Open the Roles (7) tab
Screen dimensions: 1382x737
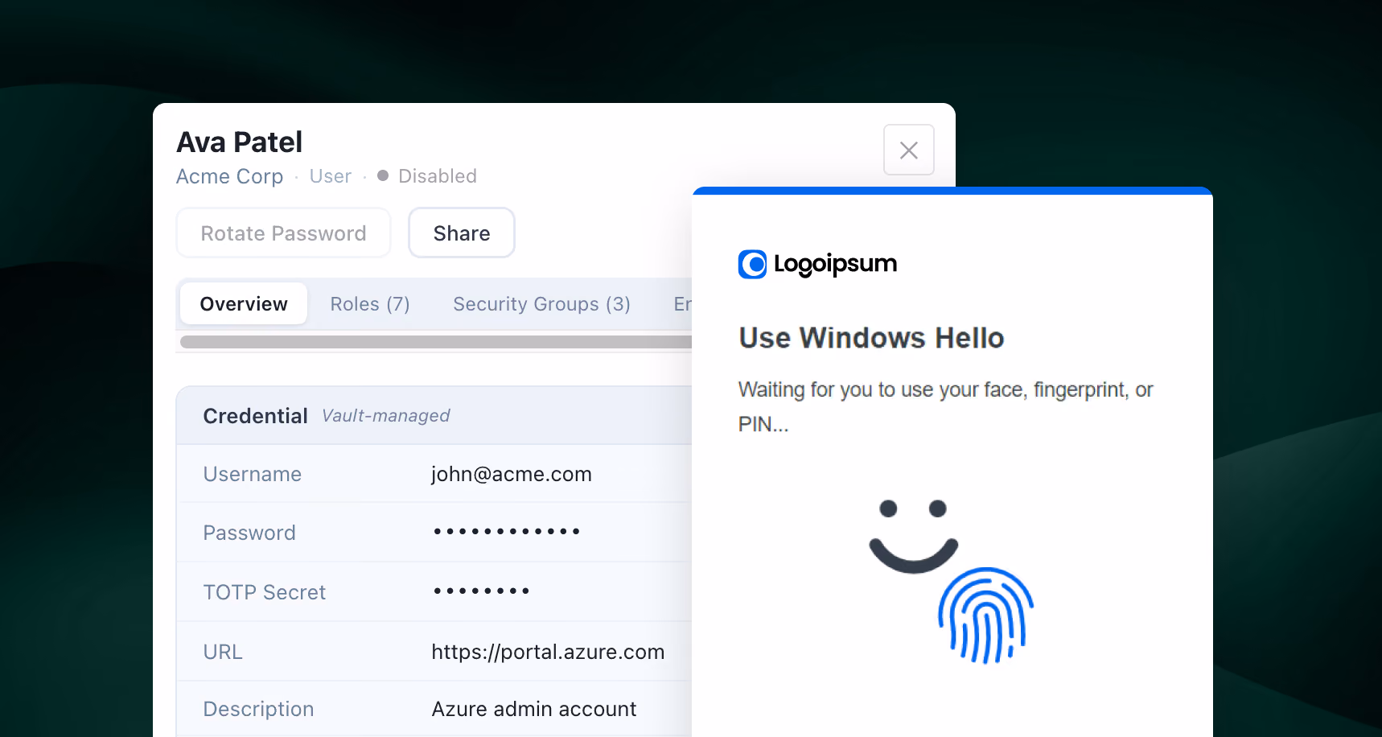[370, 304]
